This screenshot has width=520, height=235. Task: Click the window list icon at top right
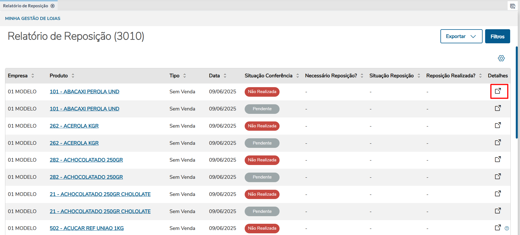[x=512, y=6]
